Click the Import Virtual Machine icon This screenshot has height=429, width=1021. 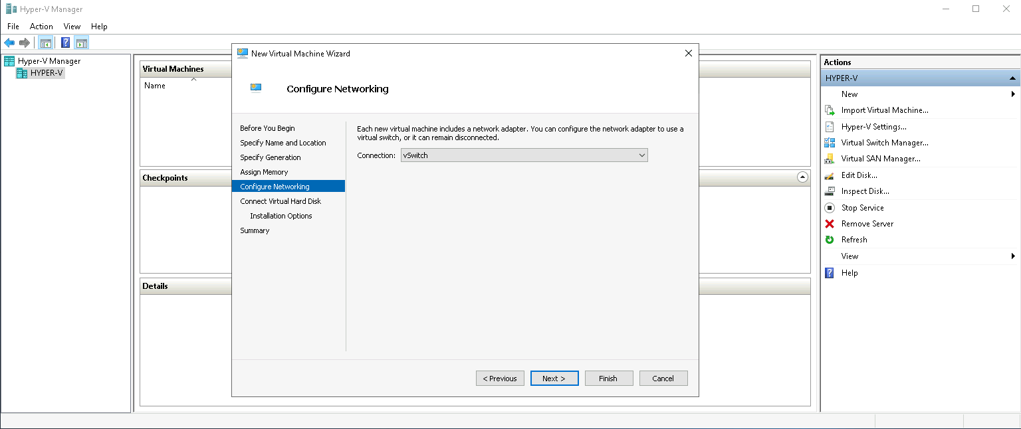pos(830,110)
